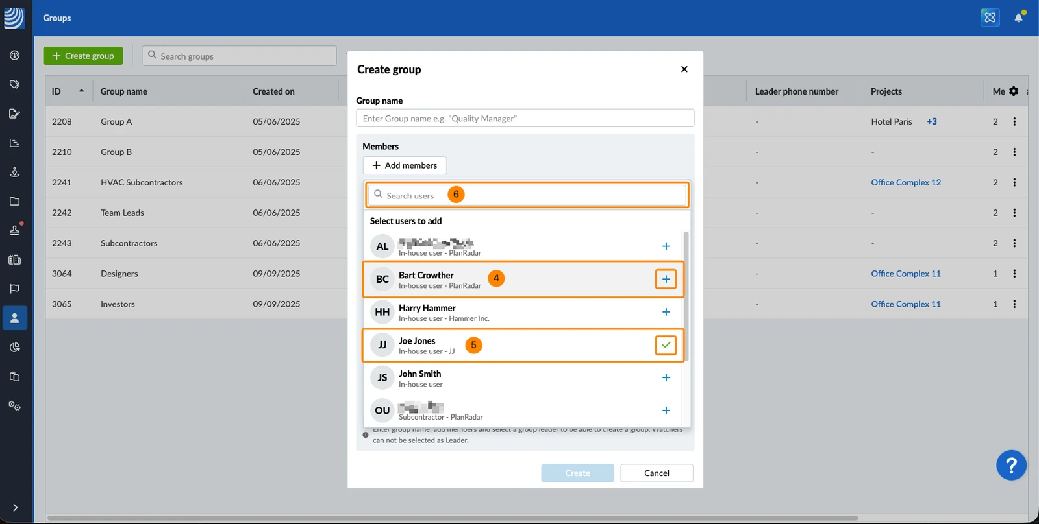
Task: Open the pencil-on-document icon in sidebar
Action: 14,113
